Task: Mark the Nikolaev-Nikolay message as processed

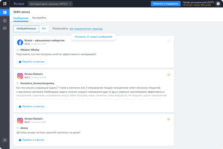Action: click(169, 41)
